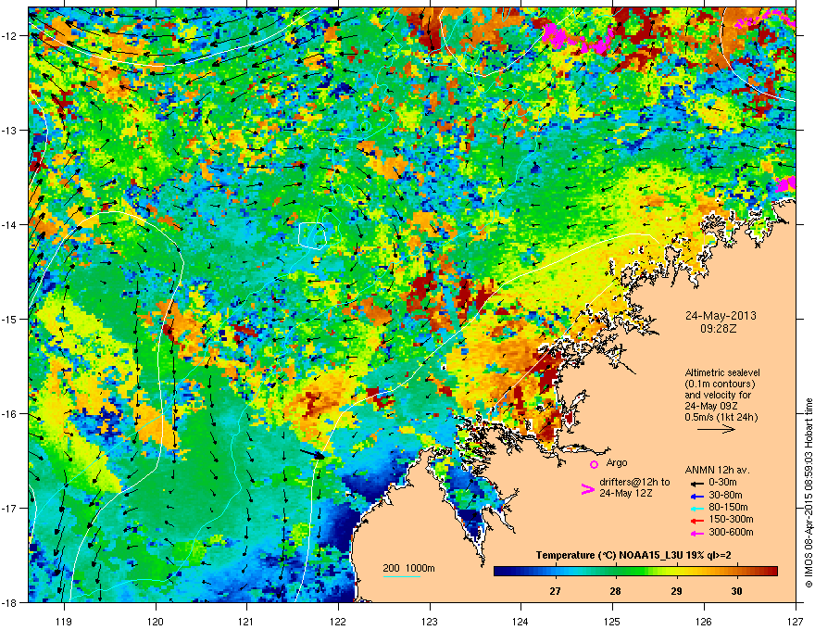The width and height of the screenshot is (815, 630).
Task: Click the small white closed contour near 14S
Action: (313, 235)
